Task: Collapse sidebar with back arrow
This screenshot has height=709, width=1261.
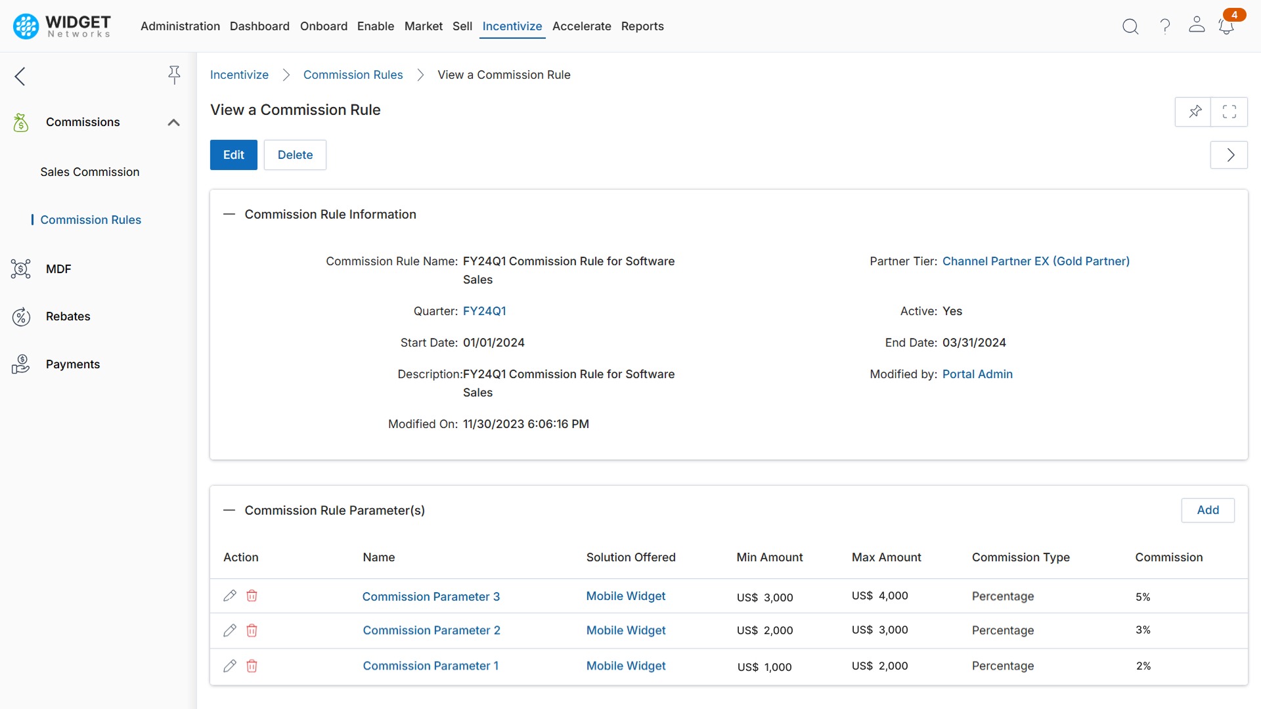Action: click(x=20, y=76)
